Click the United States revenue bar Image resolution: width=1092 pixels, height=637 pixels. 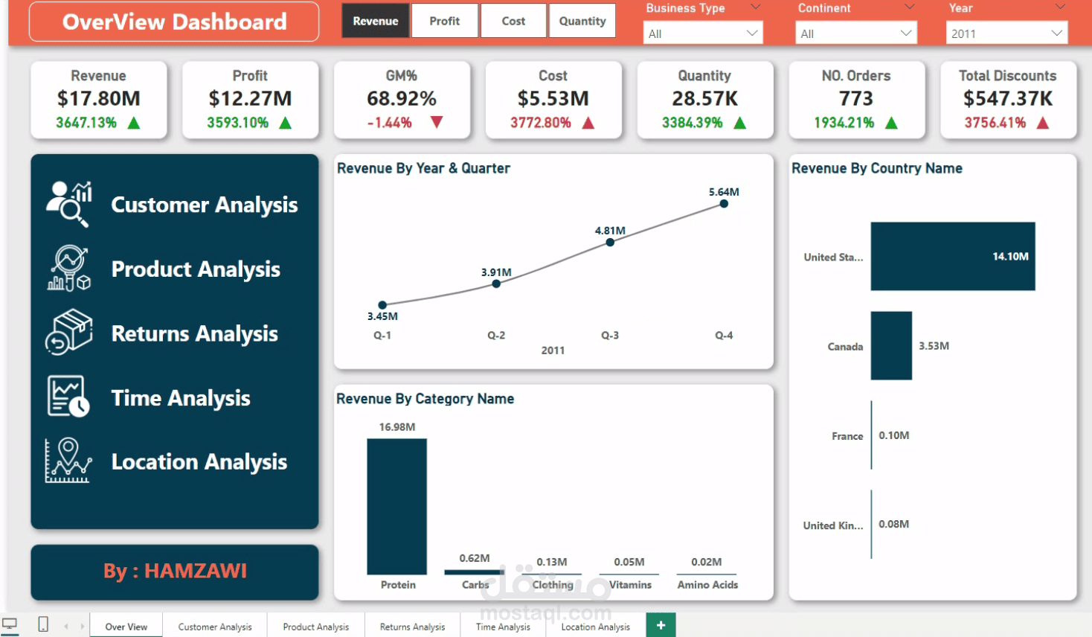point(953,256)
